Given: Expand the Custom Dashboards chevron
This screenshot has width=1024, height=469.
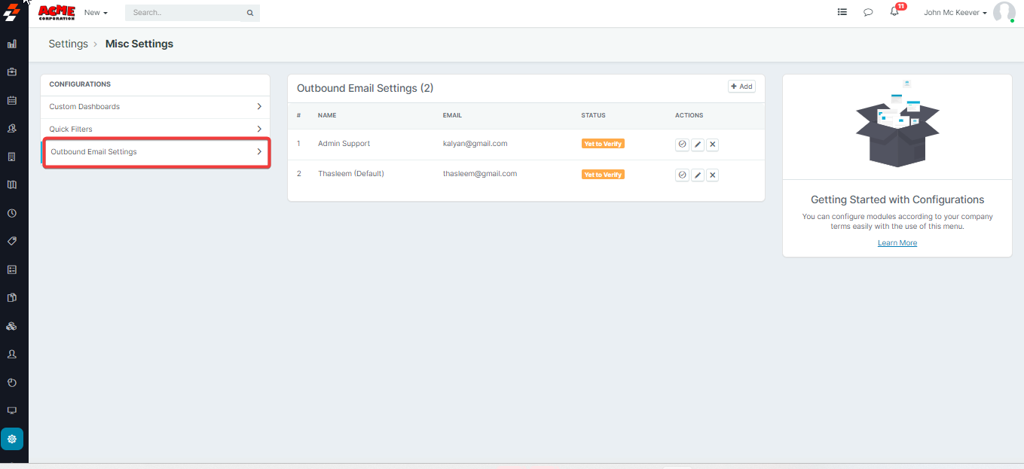Looking at the screenshot, I should coord(259,107).
